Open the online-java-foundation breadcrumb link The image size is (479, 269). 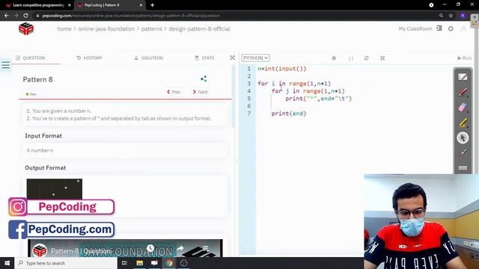(106, 28)
